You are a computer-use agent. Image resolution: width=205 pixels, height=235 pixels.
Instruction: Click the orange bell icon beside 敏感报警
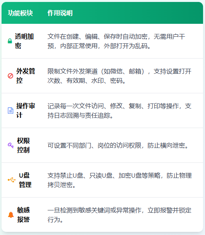tap(11, 215)
